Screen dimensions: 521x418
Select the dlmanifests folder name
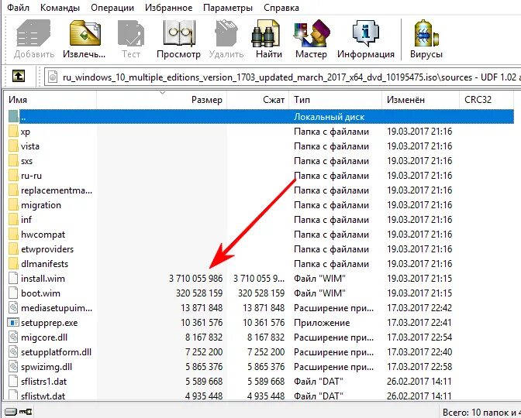(44, 264)
